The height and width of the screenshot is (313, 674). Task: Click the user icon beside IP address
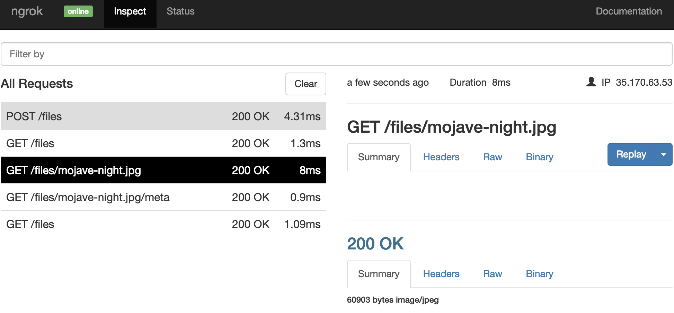point(591,82)
